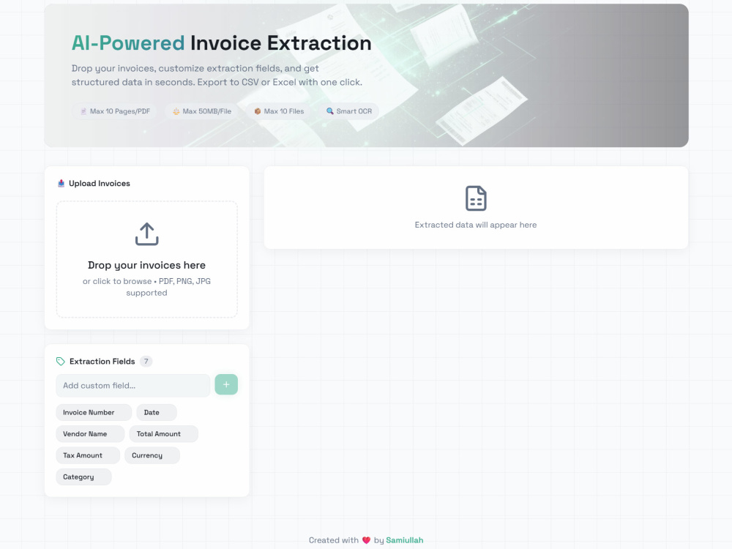The height and width of the screenshot is (549, 732).
Task: Focus the Add custom field input
Action: [x=133, y=386]
